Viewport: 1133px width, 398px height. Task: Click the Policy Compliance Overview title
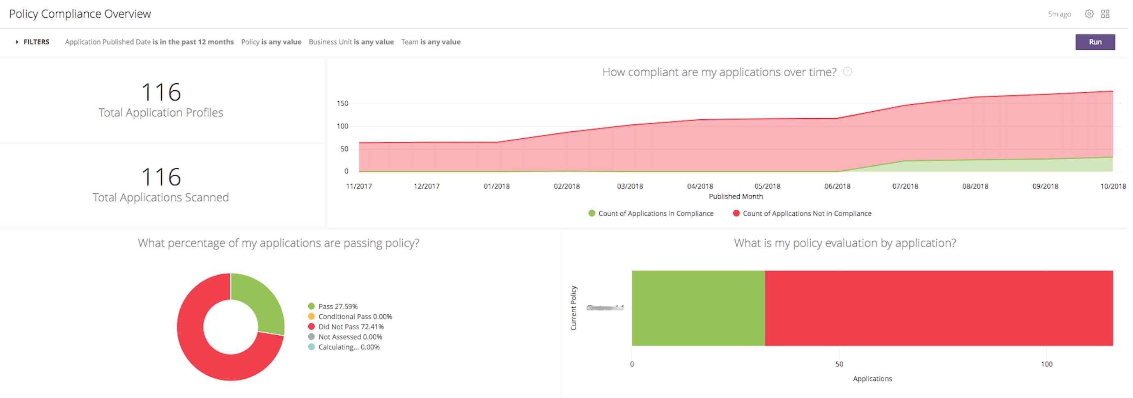point(80,14)
